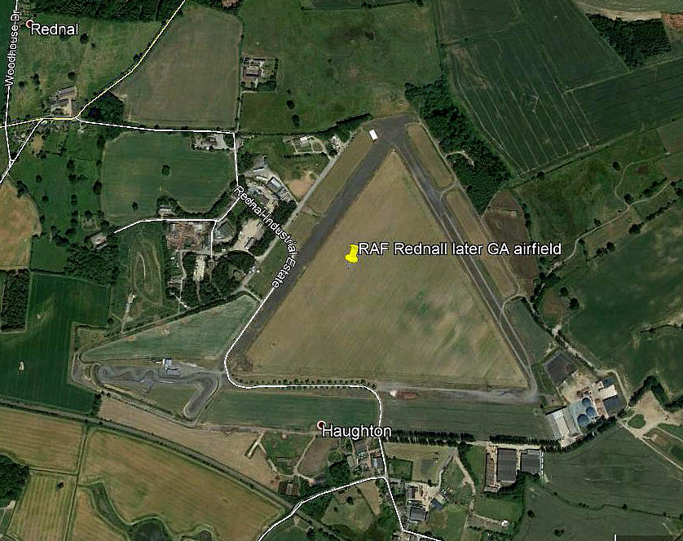Click the oval dirt track west of the estate

[x=143, y=274]
